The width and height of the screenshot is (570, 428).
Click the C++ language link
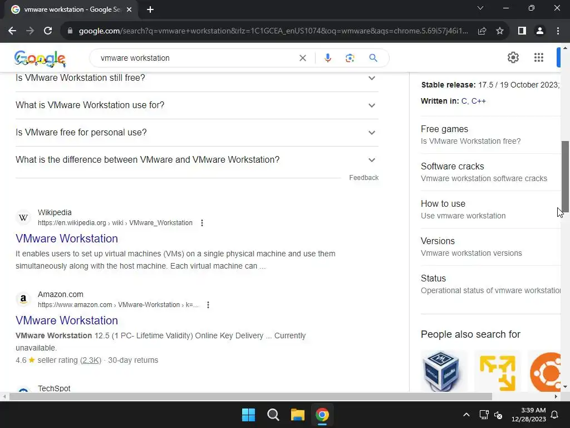[478, 101]
